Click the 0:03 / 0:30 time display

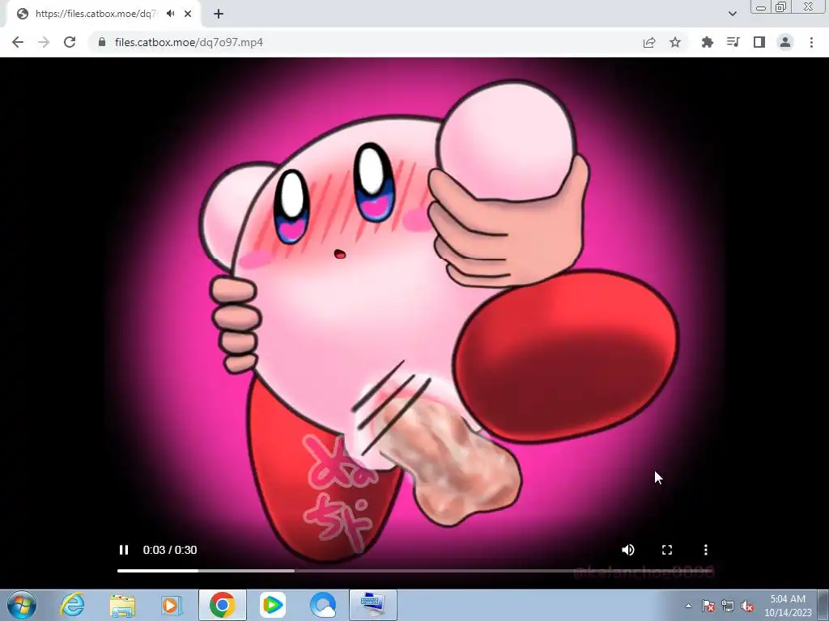coord(170,550)
